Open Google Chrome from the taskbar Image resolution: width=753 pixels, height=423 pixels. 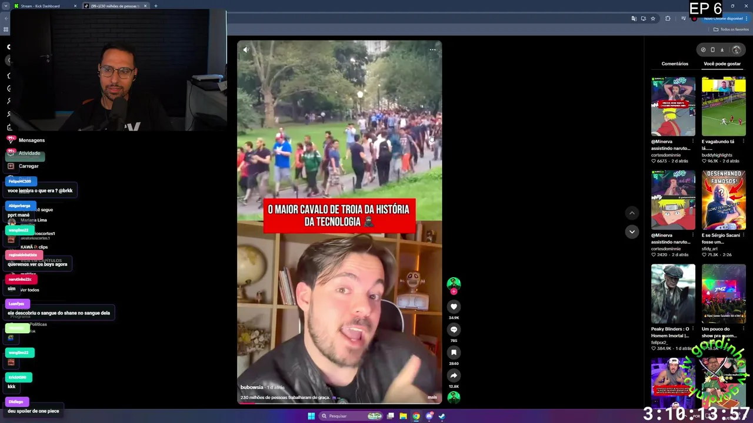416,416
